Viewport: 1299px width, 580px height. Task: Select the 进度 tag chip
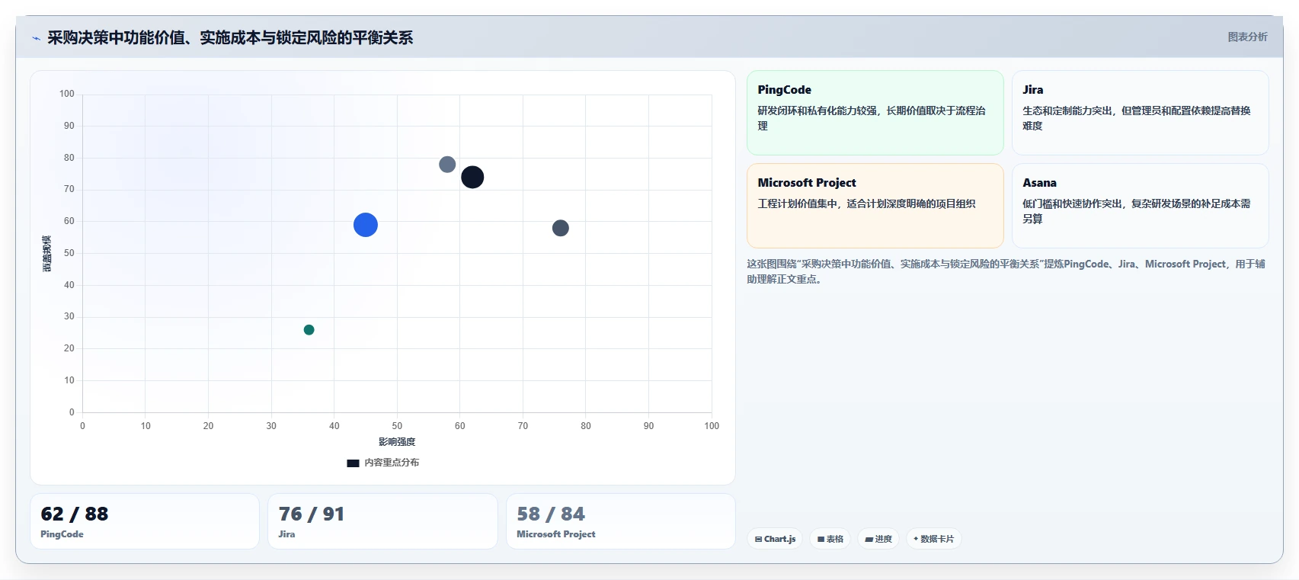(x=878, y=539)
